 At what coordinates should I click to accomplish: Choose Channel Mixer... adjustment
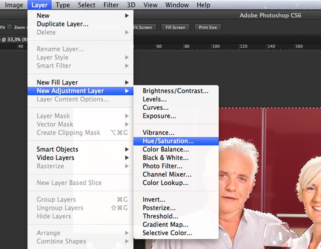[176, 175]
